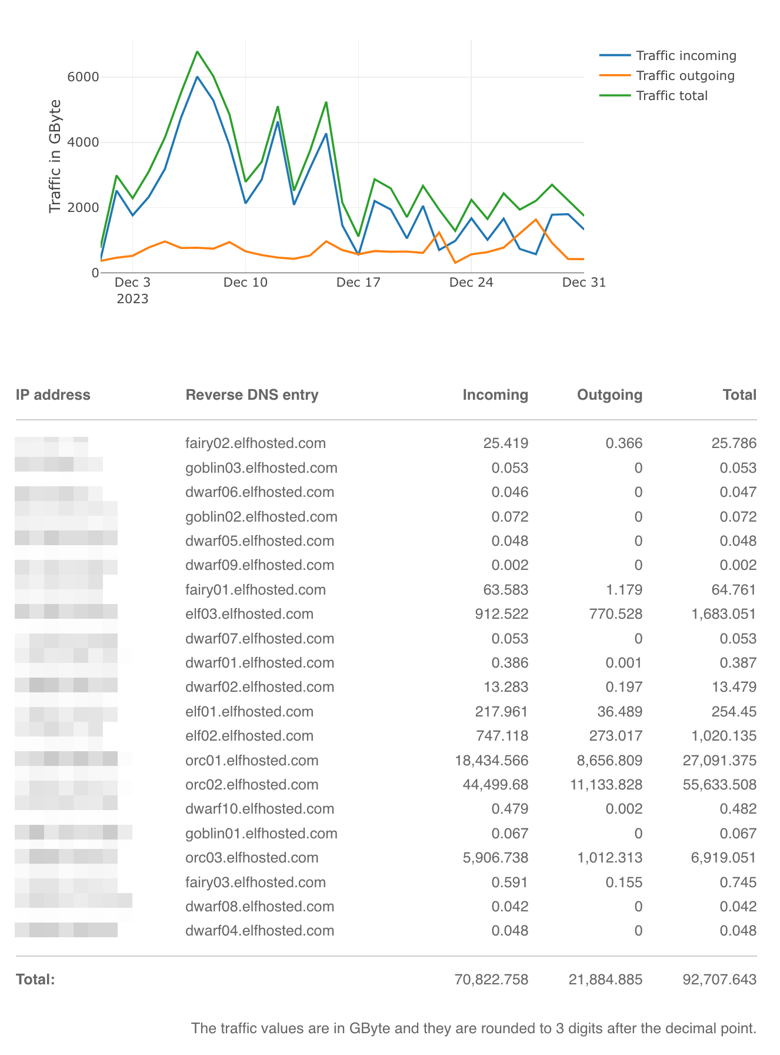The width and height of the screenshot is (780, 1055).
Task: Select orc01.elfhosted.com DNS entry
Action: pos(252,761)
